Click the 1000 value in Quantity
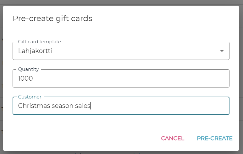Image resolution: width=243 pixels, height=154 pixels. click(25, 78)
